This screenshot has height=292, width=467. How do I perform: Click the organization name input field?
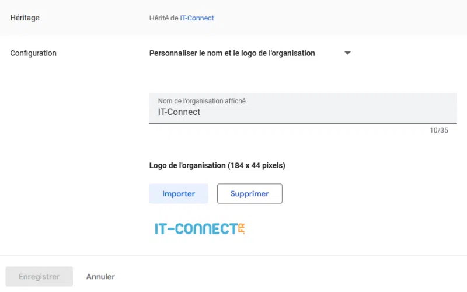(303, 108)
